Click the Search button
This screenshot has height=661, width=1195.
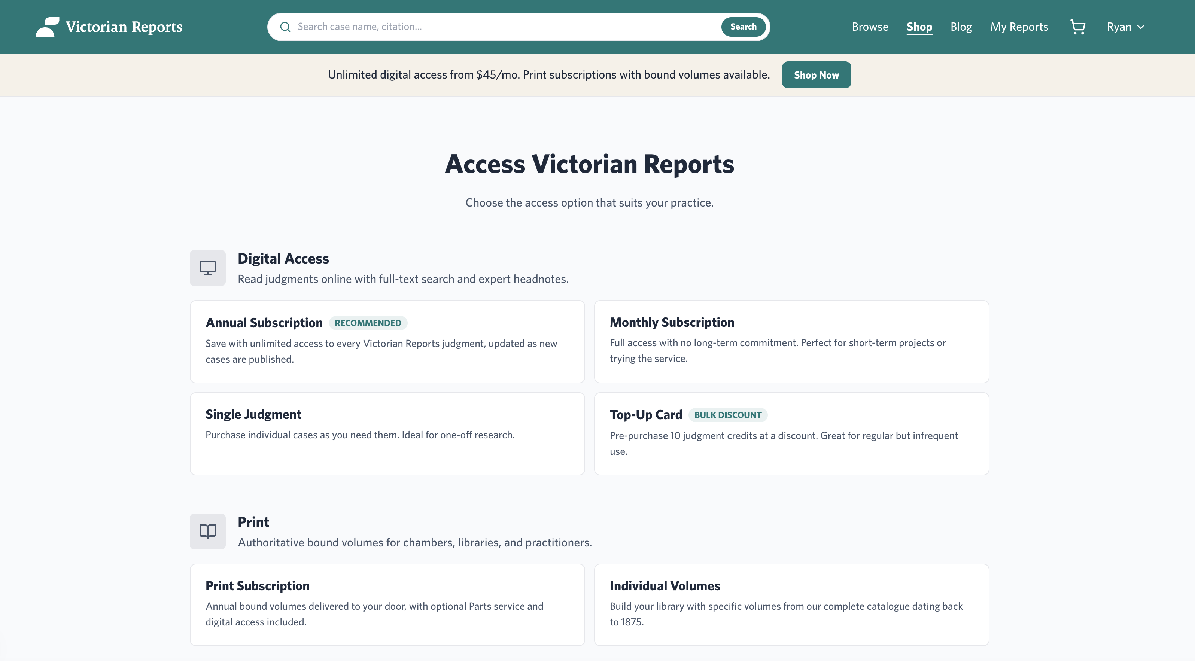(x=743, y=27)
